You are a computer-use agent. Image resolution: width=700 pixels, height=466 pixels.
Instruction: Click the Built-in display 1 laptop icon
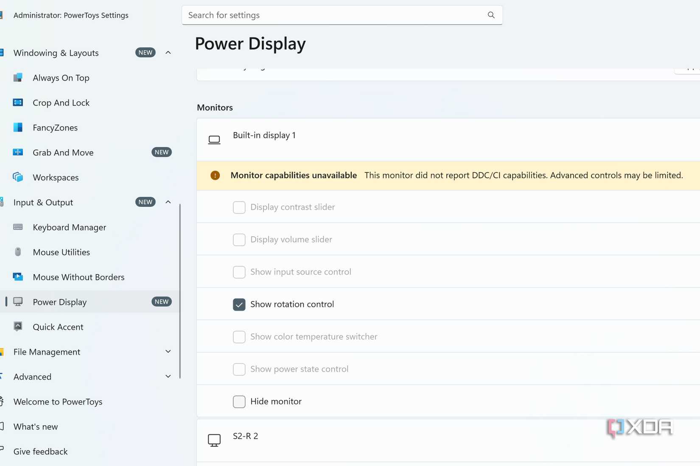(x=214, y=140)
